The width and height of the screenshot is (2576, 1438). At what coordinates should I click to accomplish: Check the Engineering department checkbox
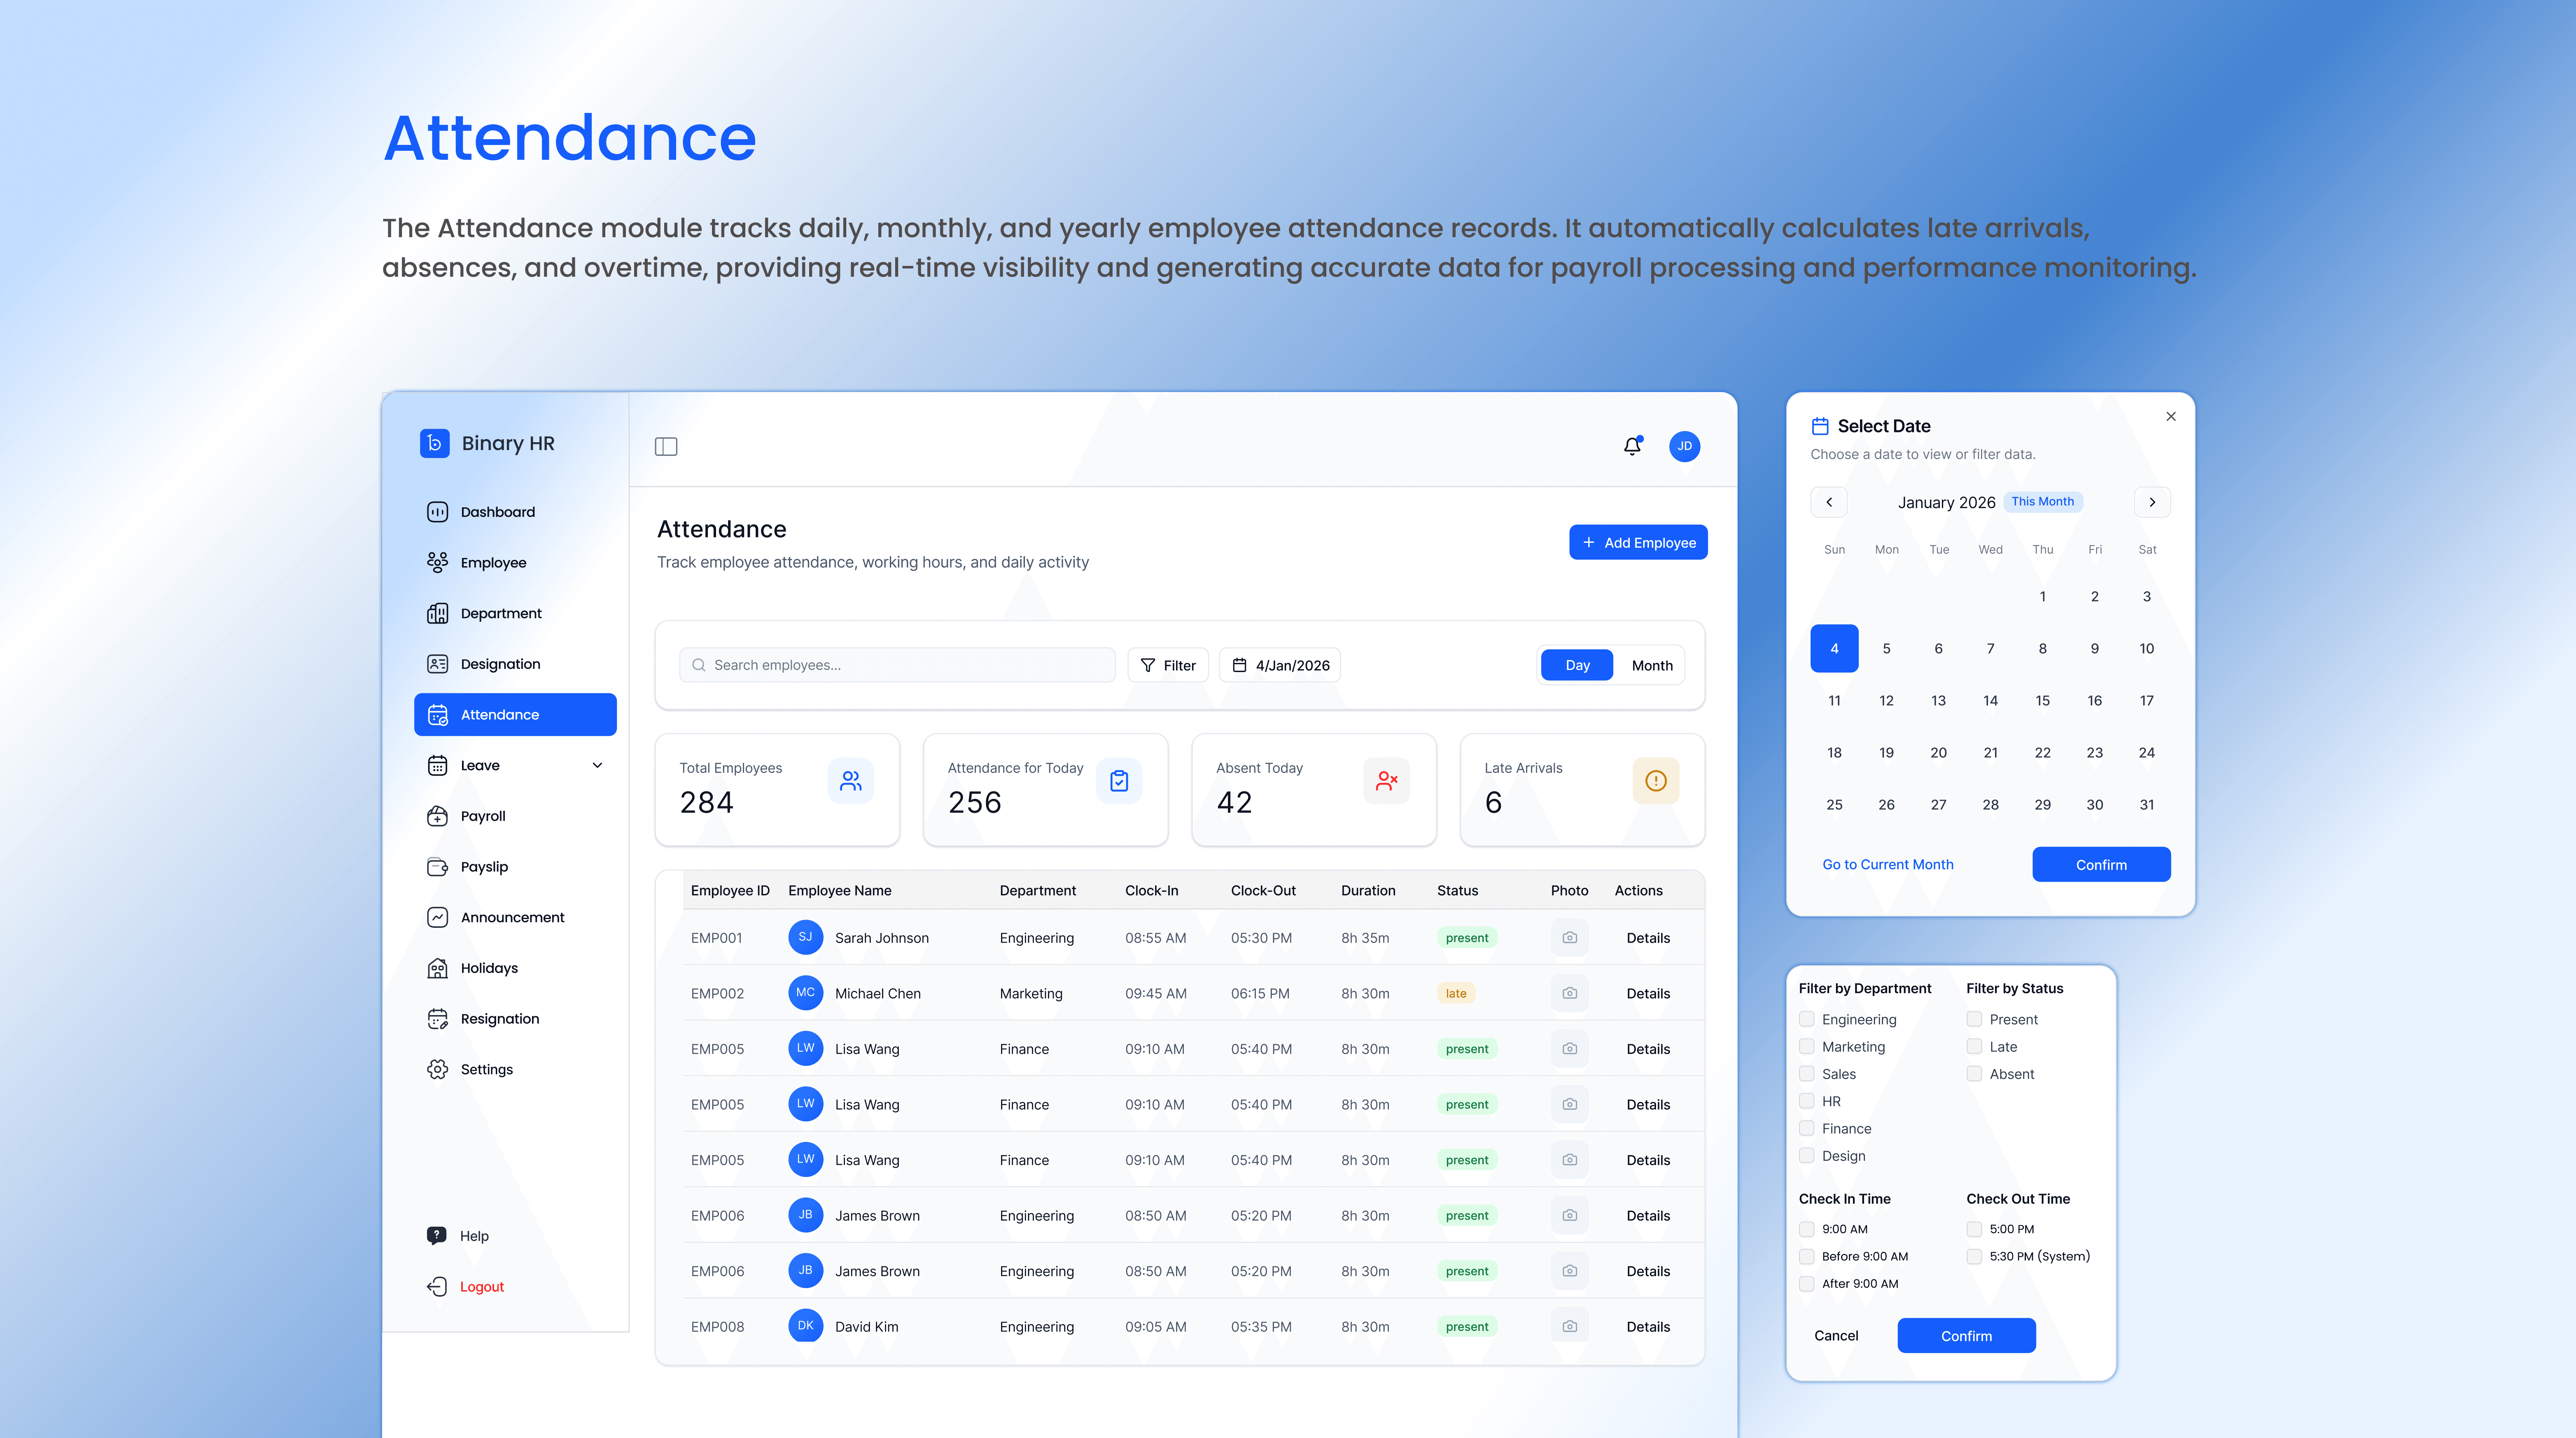pyautogui.click(x=1806, y=1019)
